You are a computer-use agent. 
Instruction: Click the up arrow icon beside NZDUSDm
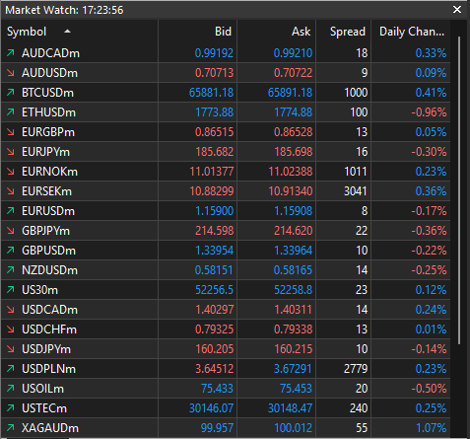11,269
